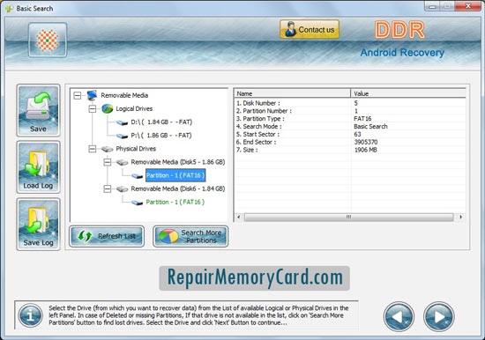Select the Start Sector row
Screen dimensions: 485x340
point(350,134)
